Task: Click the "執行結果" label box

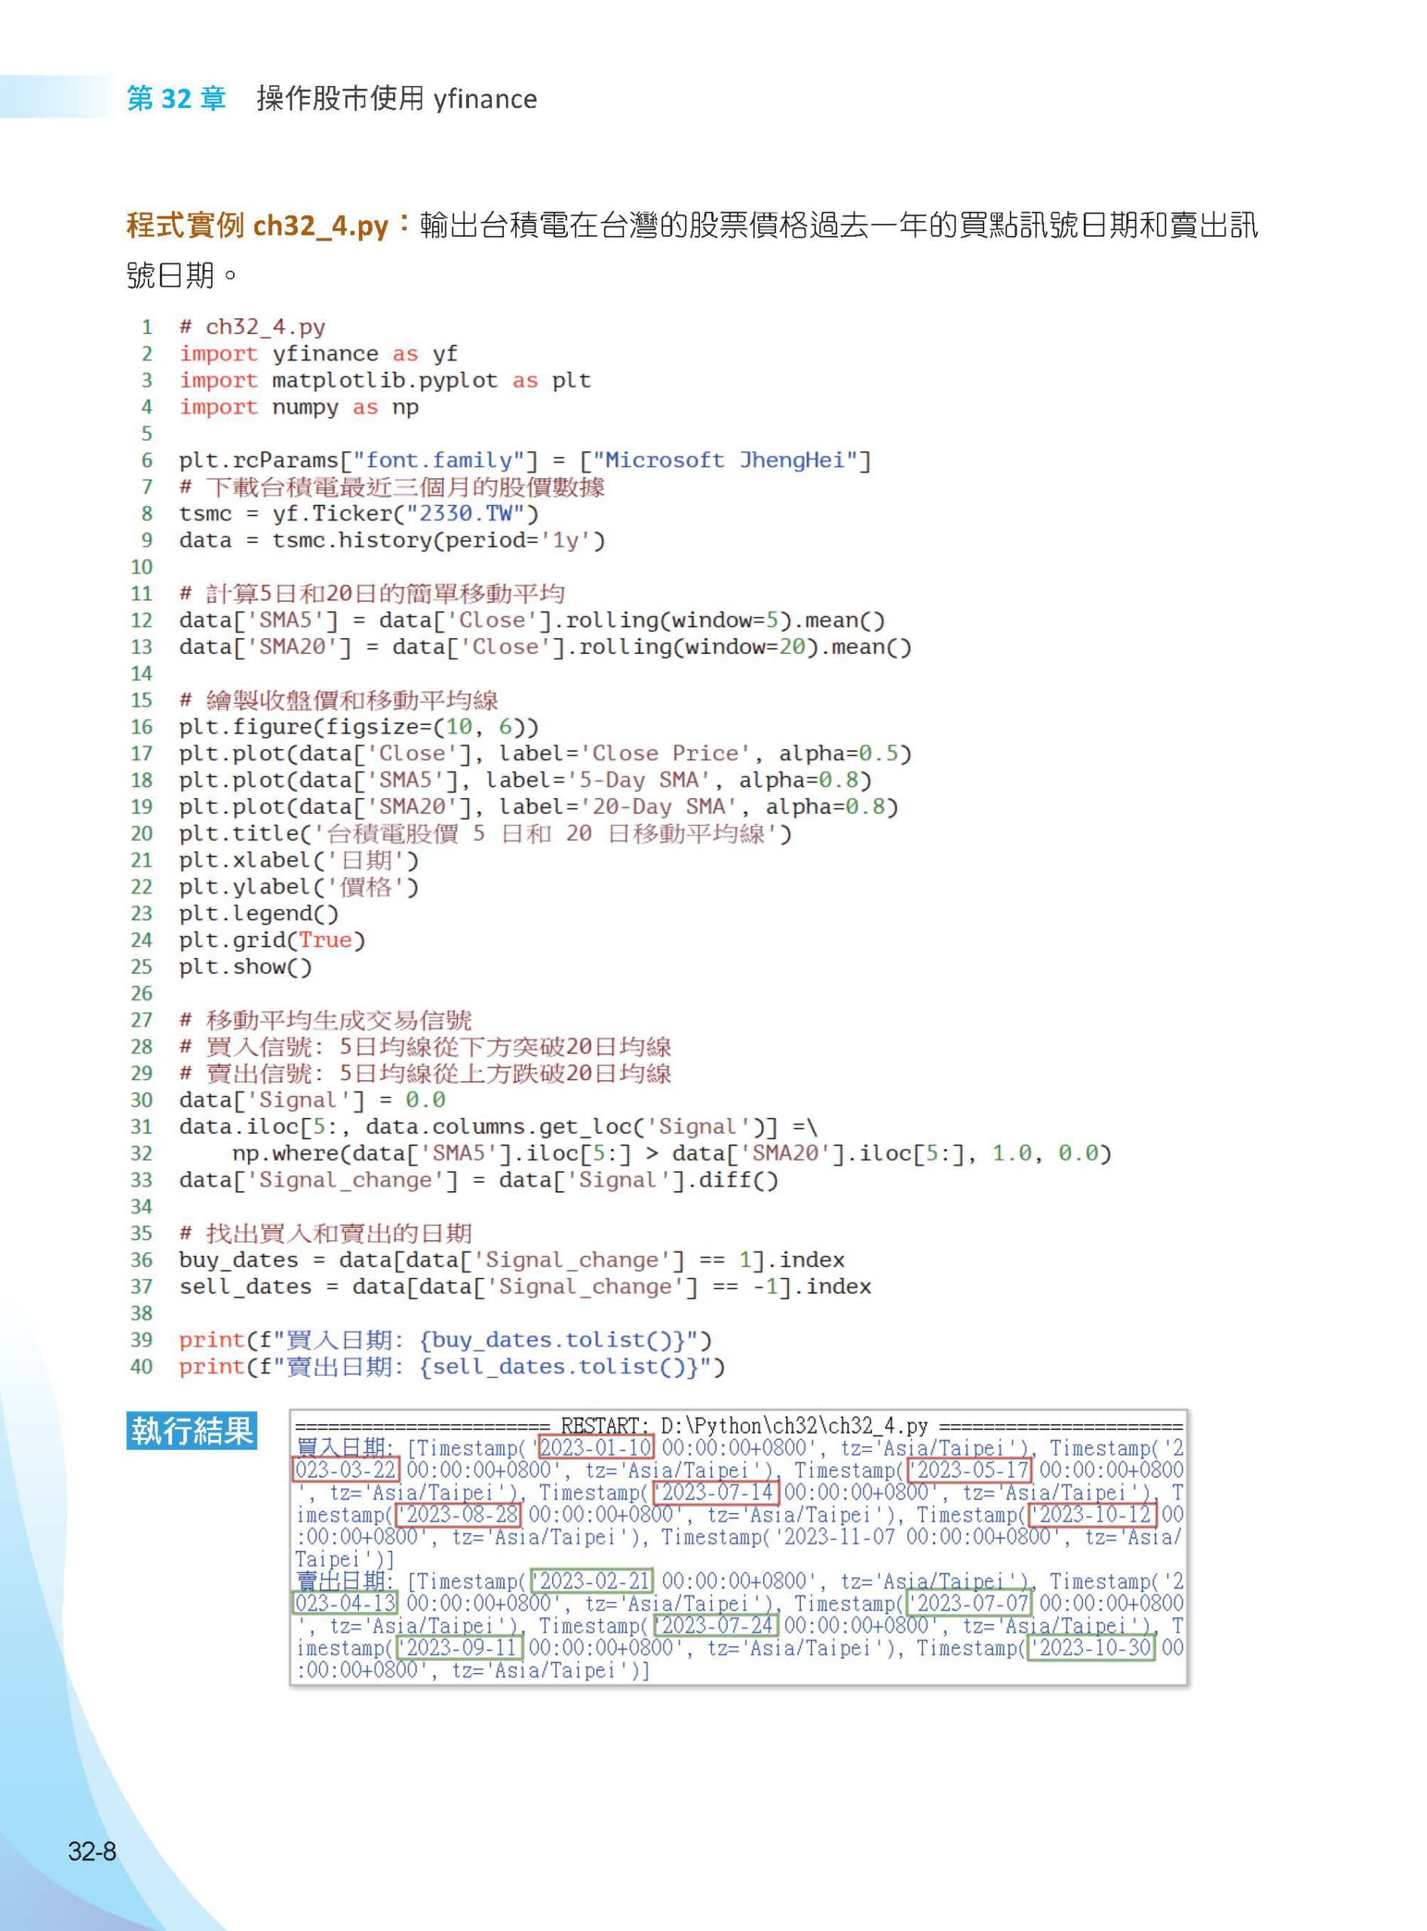Action: 192,1430
